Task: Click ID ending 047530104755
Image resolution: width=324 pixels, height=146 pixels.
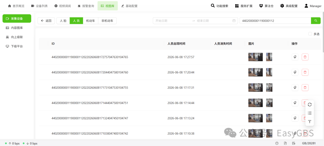Action: click(x=90, y=87)
